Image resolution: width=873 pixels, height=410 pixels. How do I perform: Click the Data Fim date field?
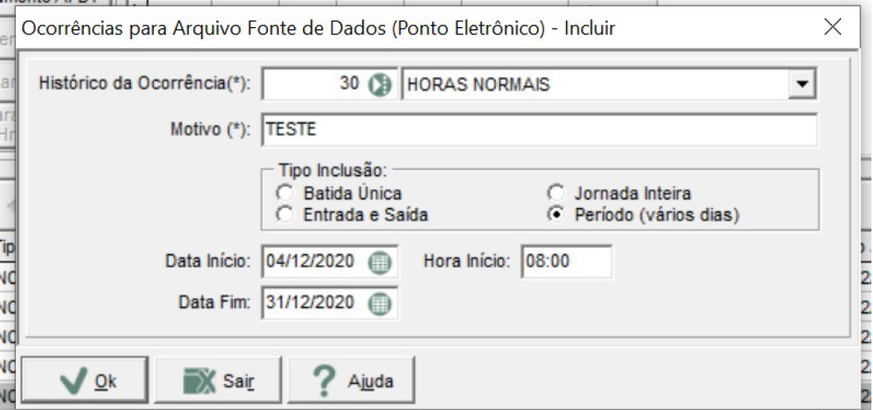tap(315, 303)
